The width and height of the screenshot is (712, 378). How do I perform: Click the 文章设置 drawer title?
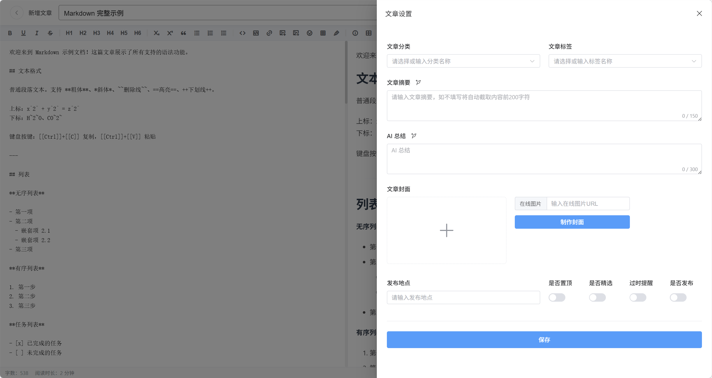pyautogui.click(x=399, y=14)
